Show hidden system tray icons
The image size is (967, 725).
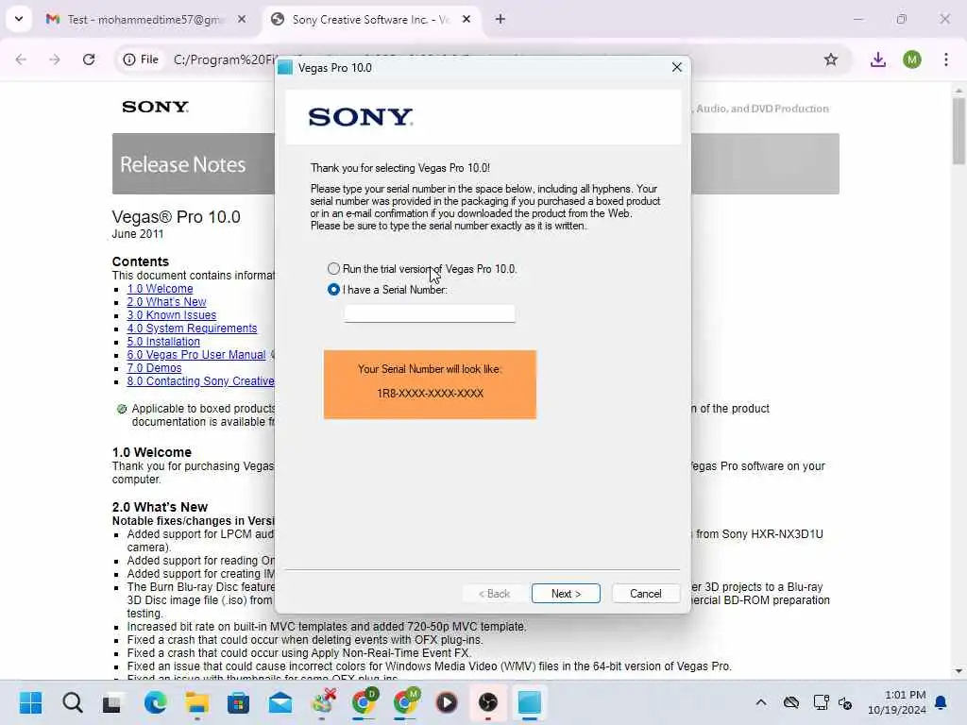pyautogui.click(x=761, y=702)
